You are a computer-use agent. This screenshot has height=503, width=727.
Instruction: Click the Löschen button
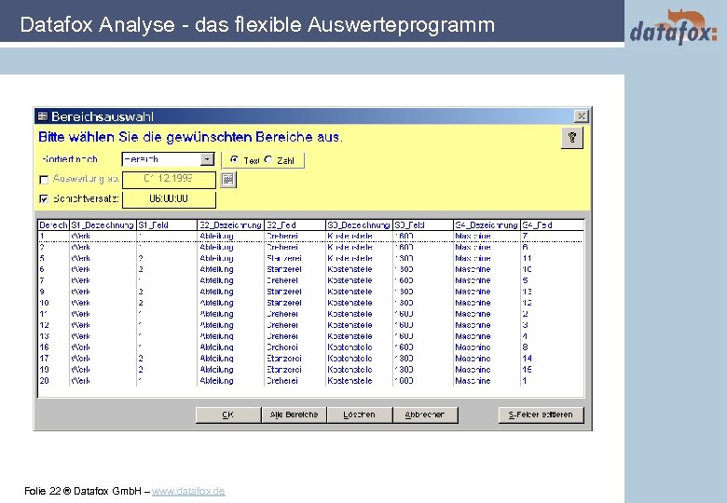(360, 415)
